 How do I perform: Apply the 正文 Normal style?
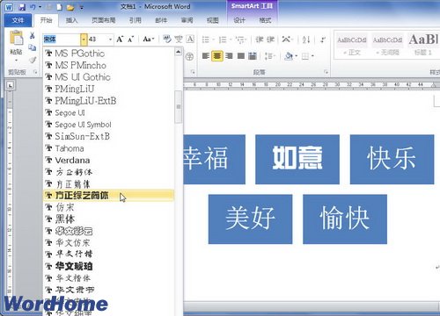[x=352, y=46]
